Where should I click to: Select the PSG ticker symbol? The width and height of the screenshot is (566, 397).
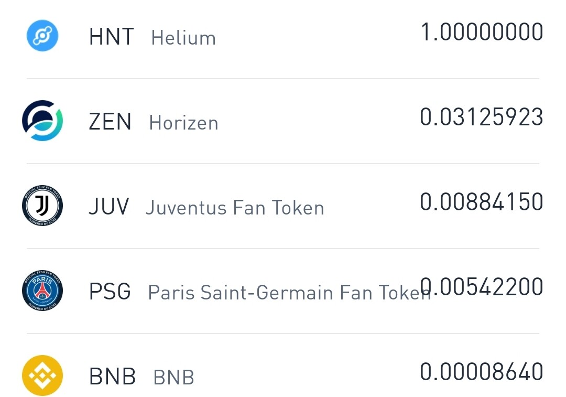click(110, 291)
